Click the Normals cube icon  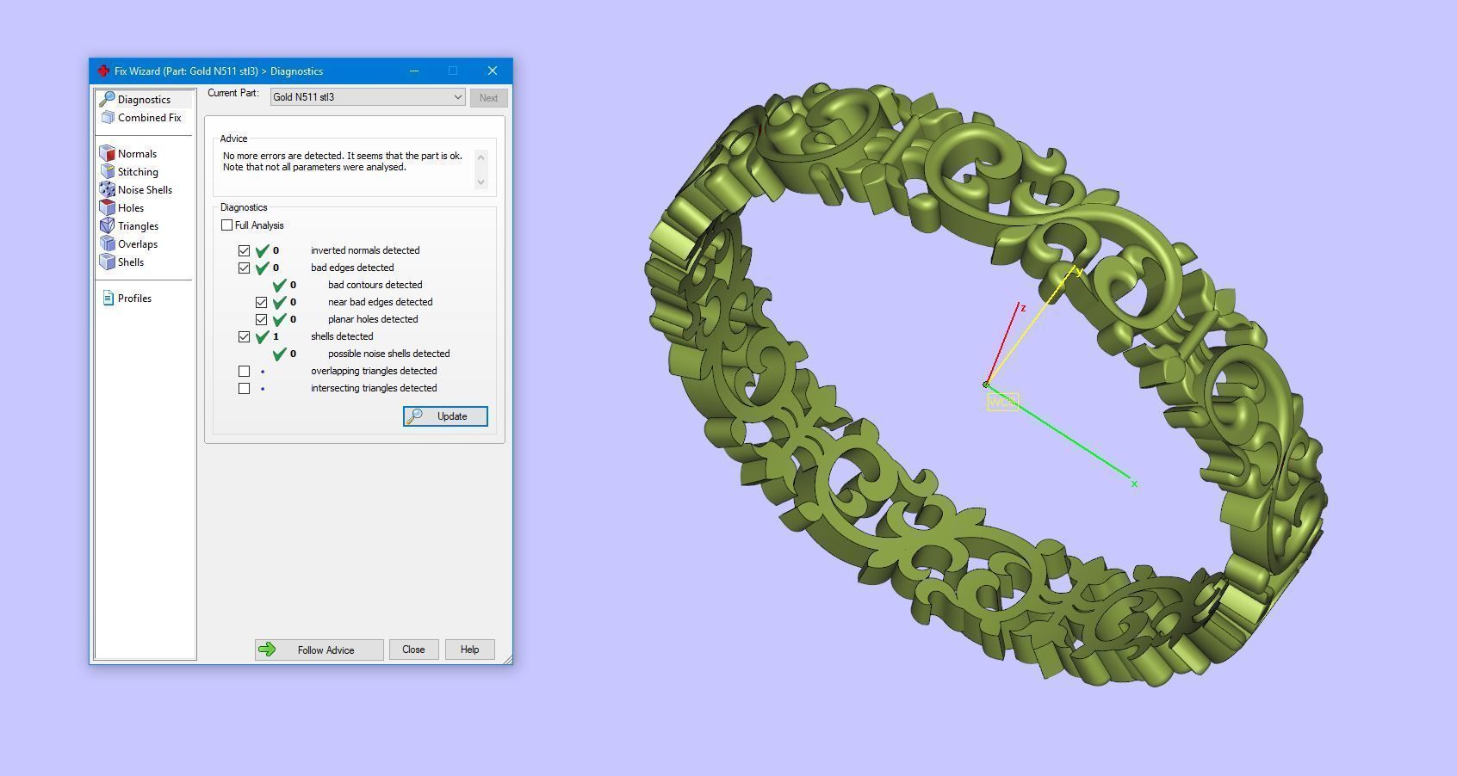tap(107, 153)
